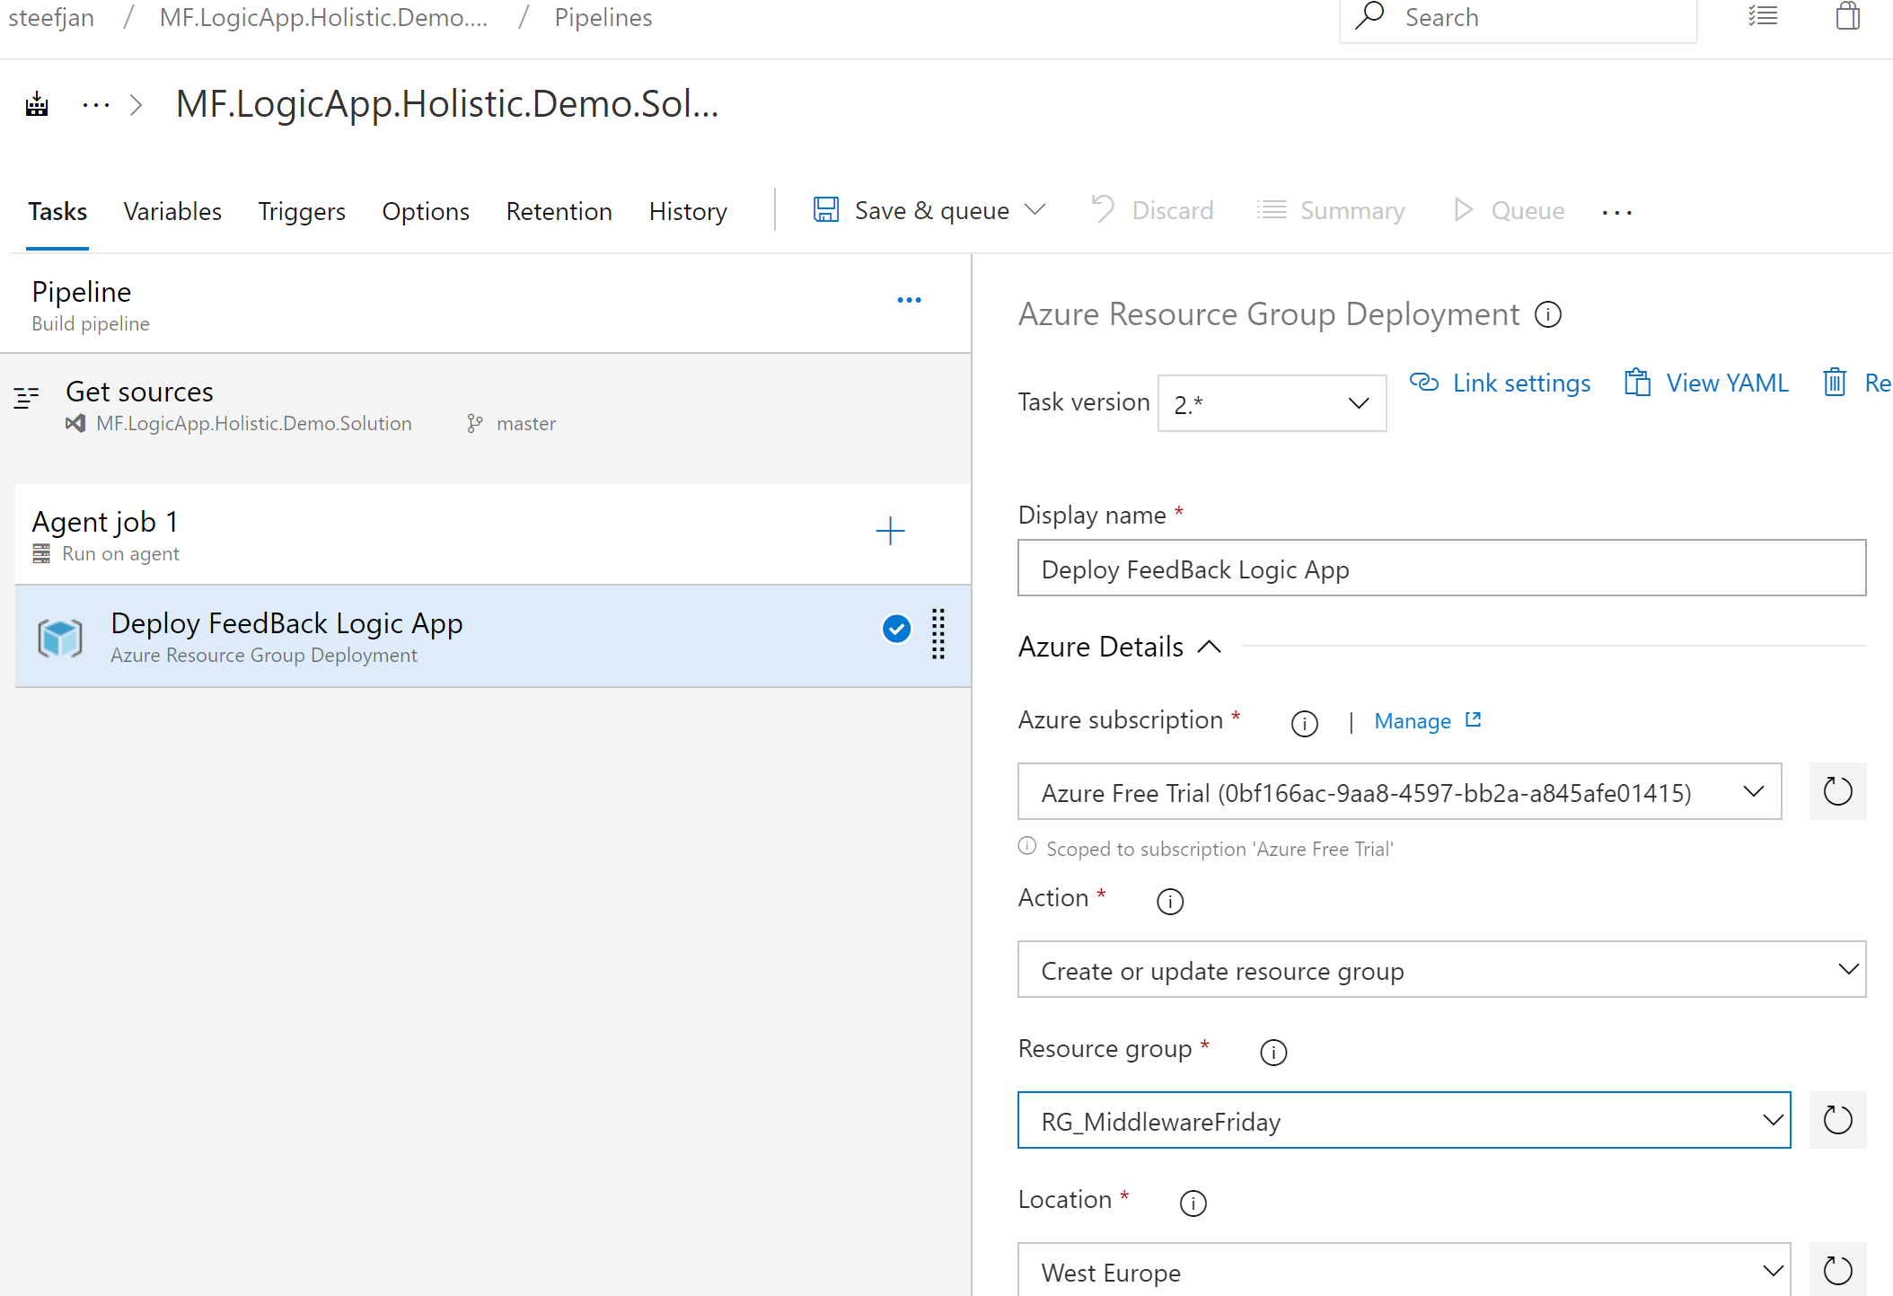
Task: Add a task to Agent job 1
Action: pyautogui.click(x=890, y=531)
